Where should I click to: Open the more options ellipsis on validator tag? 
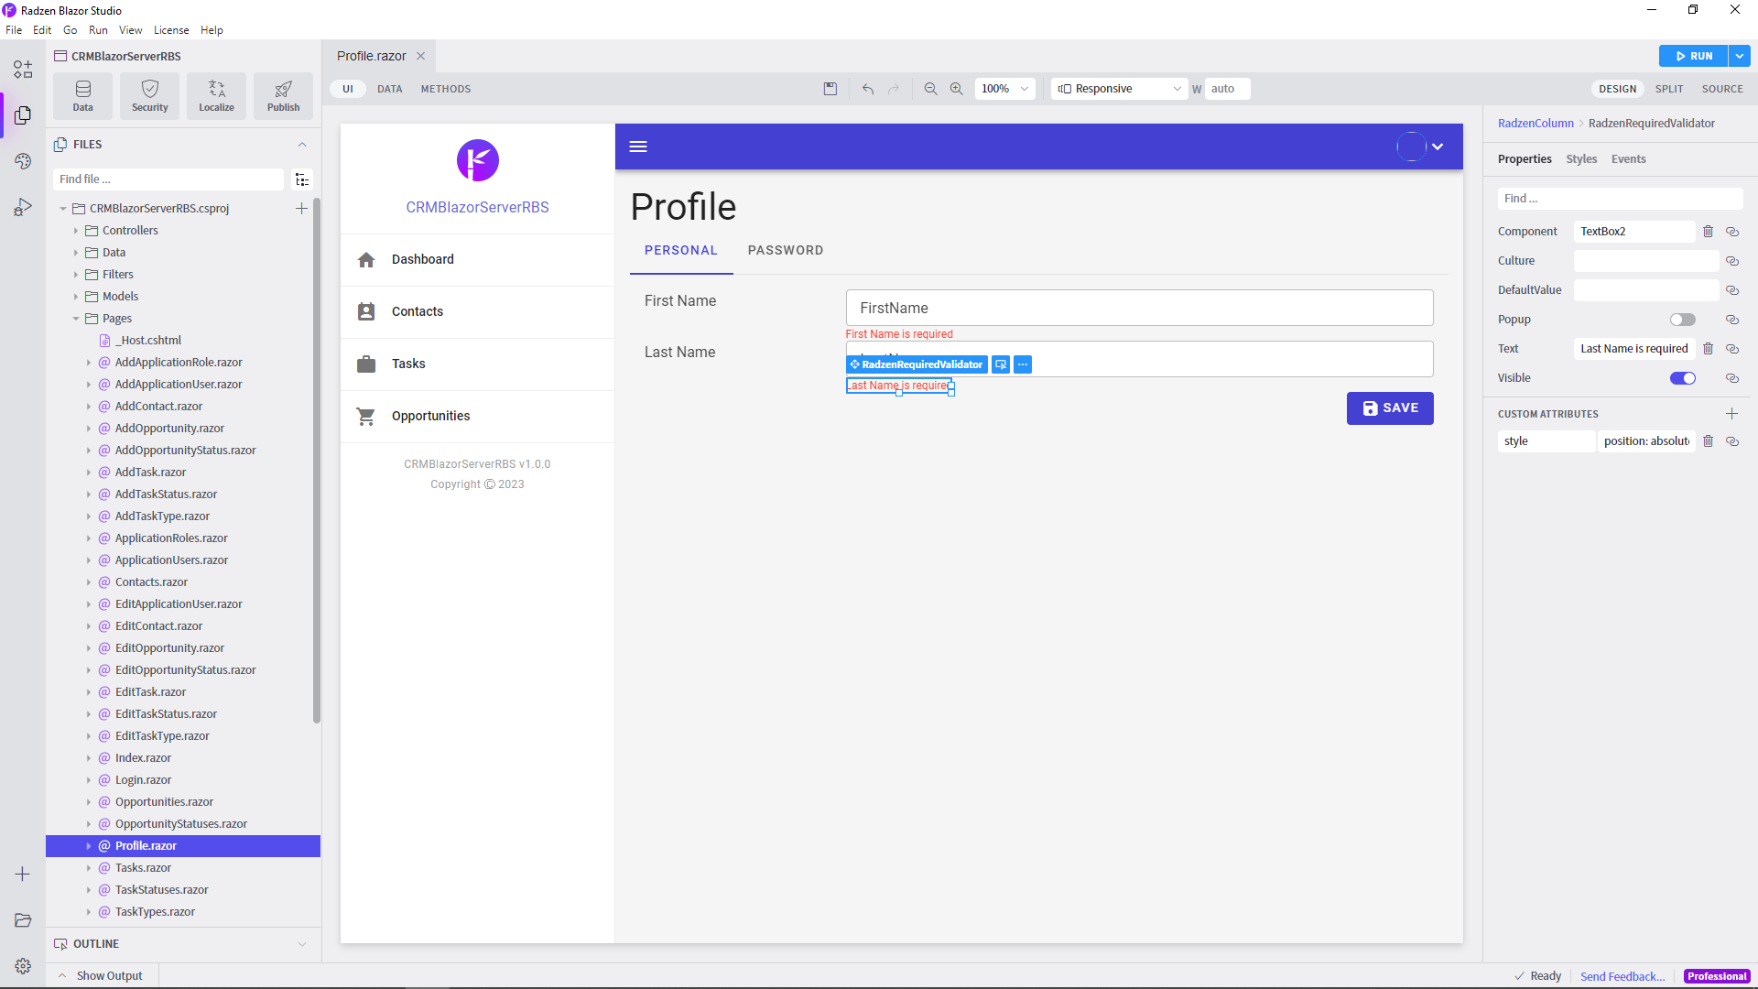tap(1023, 364)
